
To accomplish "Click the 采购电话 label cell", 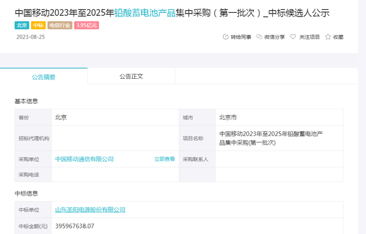I will [33, 175].
